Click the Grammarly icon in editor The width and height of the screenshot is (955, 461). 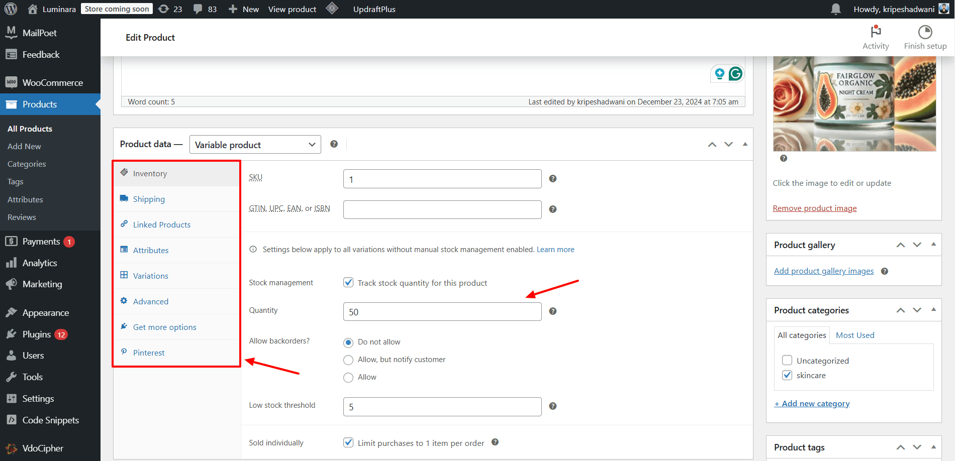pyautogui.click(x=735, y=74)
